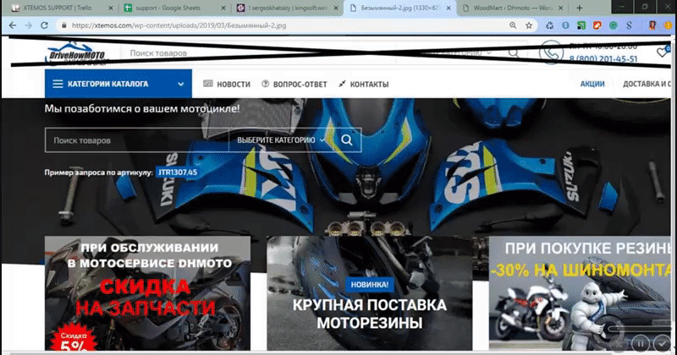Open ПРИ ПОКУПКЕ РЕЗИНЫ banner
Screen dimensions: 677x355
tap(580, 293)
